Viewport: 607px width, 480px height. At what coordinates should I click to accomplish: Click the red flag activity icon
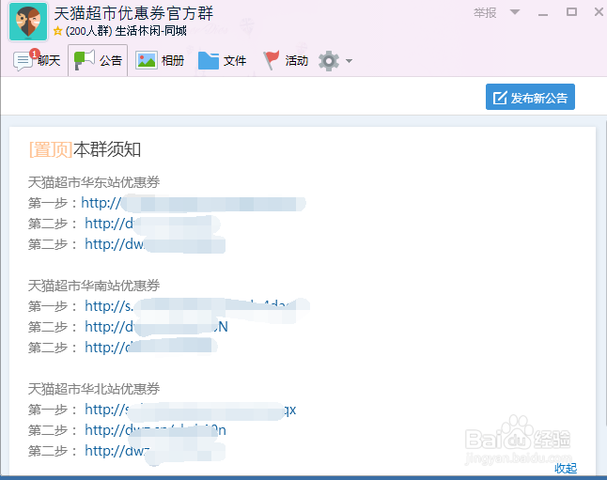tap(272, 60)
